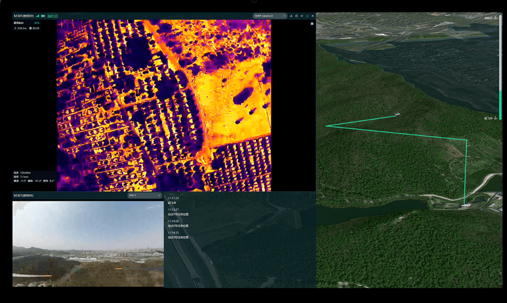Click the circular info icon in camera header
Image resolution: width=507 pixels, height=303 pixels.
tap(307, 16)
